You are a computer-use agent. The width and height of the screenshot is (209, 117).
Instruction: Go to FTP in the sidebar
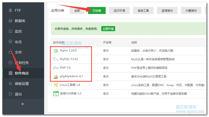point(18,10)
